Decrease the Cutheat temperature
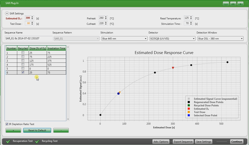The height and width of the screenshot is (145, 249). click(106, 24)
